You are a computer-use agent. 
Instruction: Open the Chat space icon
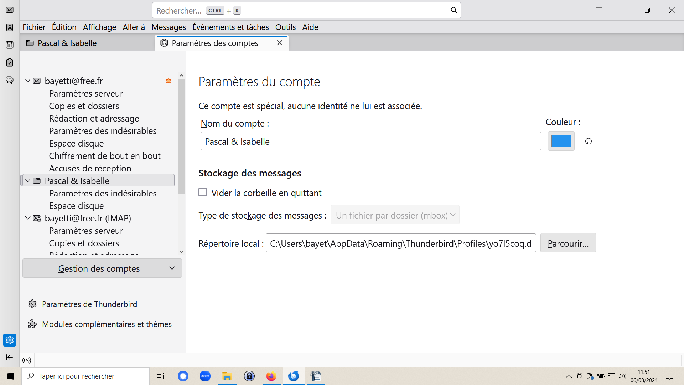[10, 80]
